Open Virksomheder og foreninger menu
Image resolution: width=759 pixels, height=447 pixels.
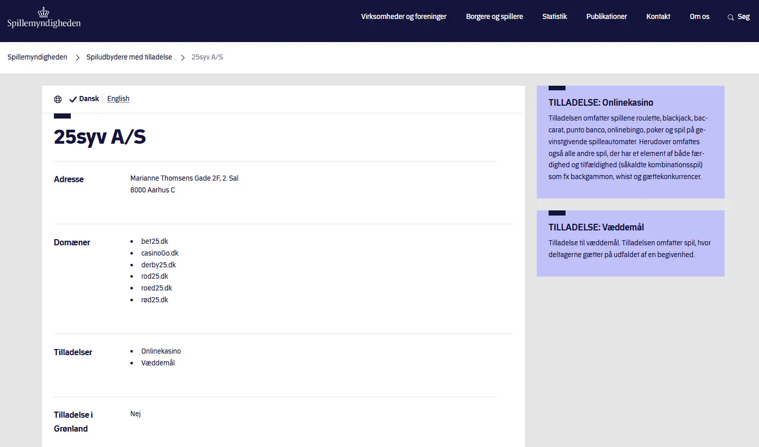pyautogui.click(x=403, y=16)
